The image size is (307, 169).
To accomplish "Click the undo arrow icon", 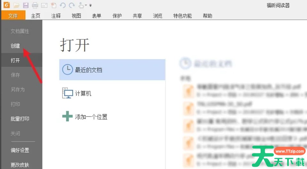I will 63,5.
